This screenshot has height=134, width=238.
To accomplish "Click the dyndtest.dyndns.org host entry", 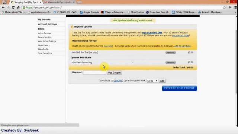I will pyautogui.click(x=82, y=63).
